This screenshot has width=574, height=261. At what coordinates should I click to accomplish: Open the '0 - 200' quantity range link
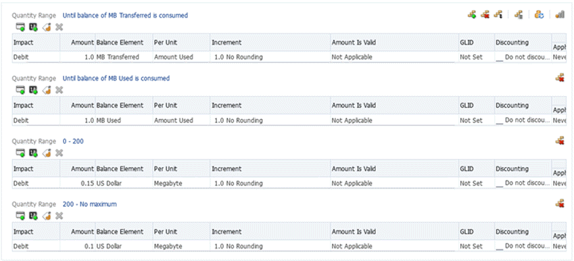point(73,141)
